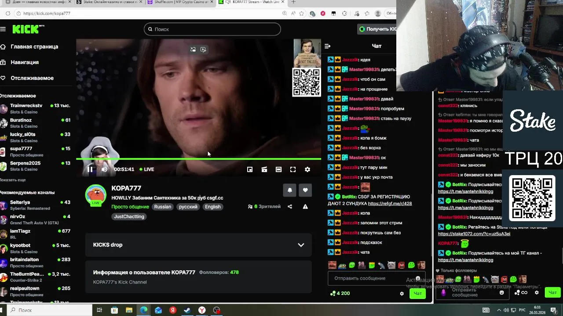Open Trainwreckstv channel in followed list

click(35, 108)
